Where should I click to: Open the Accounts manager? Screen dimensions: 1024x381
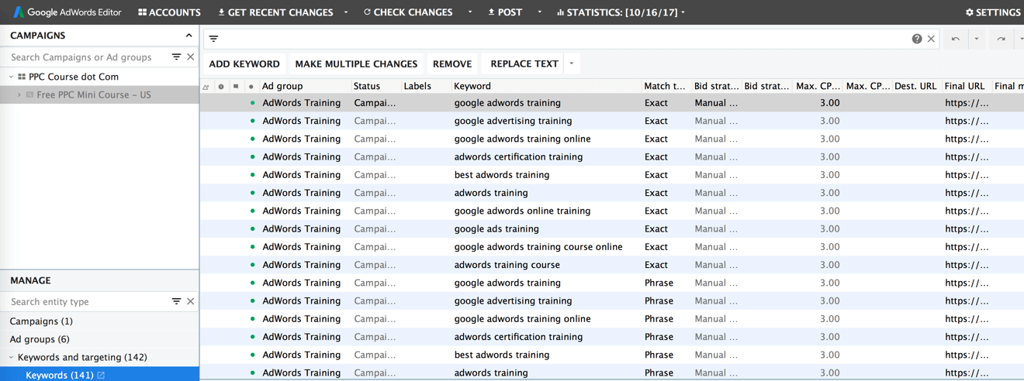[x=169, y=12]
